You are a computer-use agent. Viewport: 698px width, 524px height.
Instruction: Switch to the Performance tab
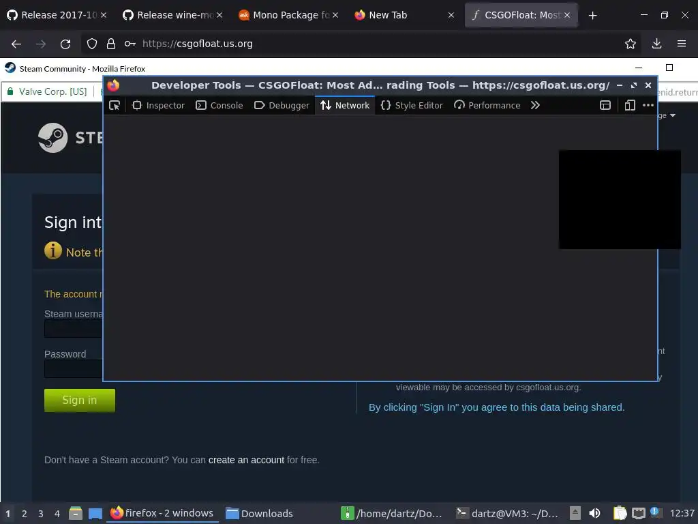click(x=487, y=106)
